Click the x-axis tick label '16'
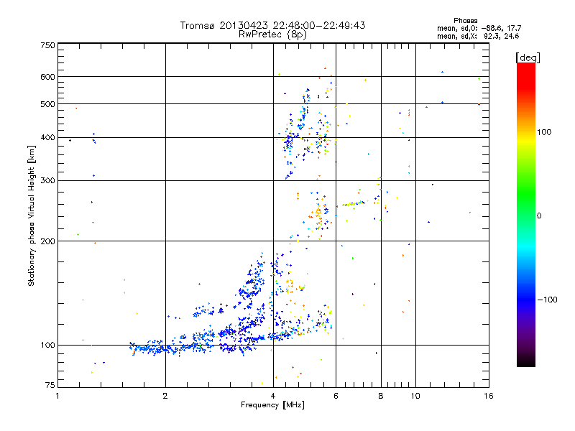Image resolution: width=575 pixels, height=431 pixels. 489,396
